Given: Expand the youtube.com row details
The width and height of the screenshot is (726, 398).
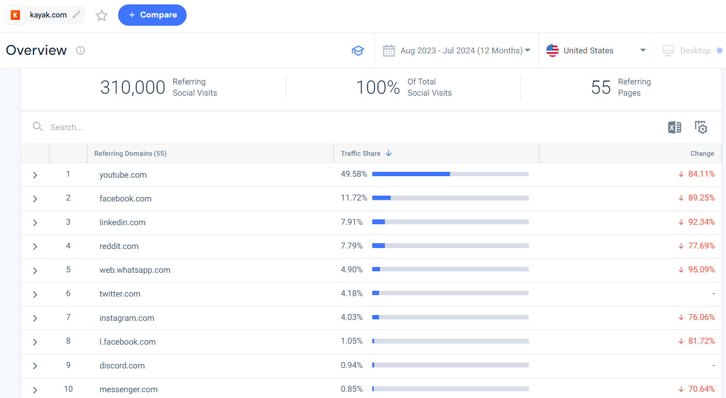Looking at the screenshot, I should click(35, 174).
